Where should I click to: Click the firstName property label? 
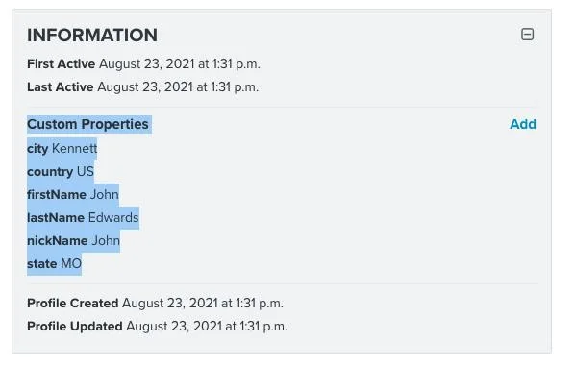(57, 195)
